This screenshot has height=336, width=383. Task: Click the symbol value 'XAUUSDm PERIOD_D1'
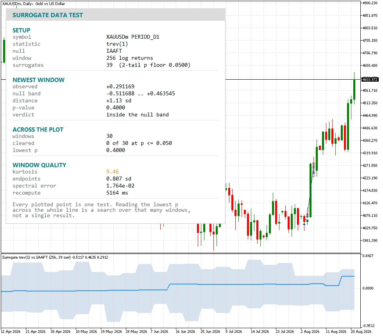[x=132, y=37]
